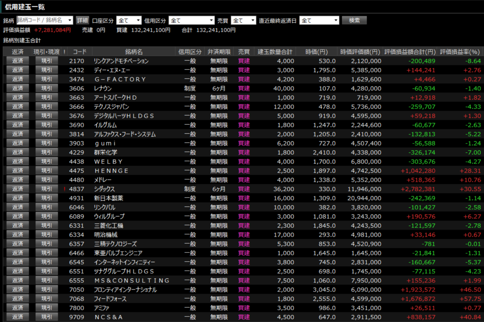Image resolution: width=484 pixels, height=322 pixels.
Task: Sort by the 弁済期限 column header
Action: pos(219,52)
